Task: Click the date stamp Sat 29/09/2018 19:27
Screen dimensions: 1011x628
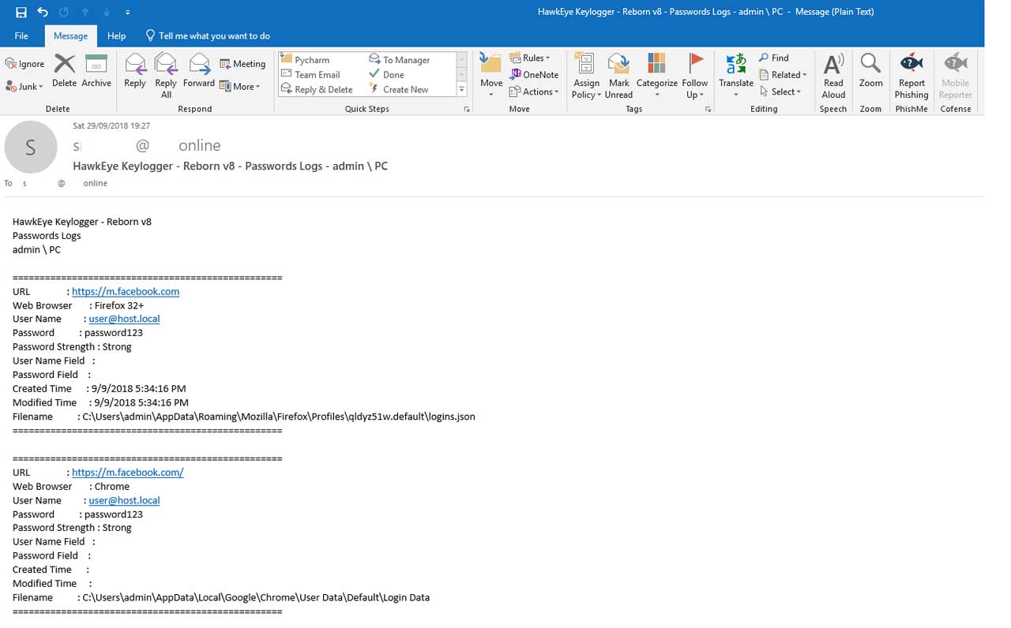Action: pyautogui.click(x=111, y=126)
